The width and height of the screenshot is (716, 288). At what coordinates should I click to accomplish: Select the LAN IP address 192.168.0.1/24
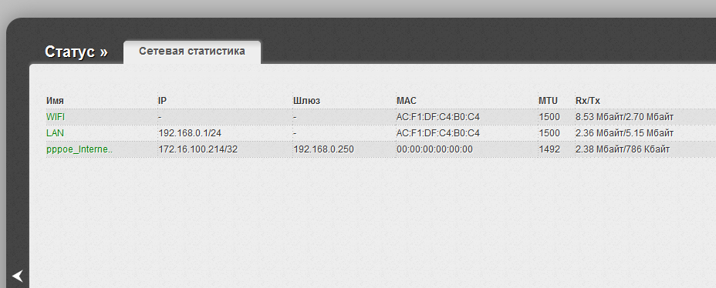[x=190, y=133]
